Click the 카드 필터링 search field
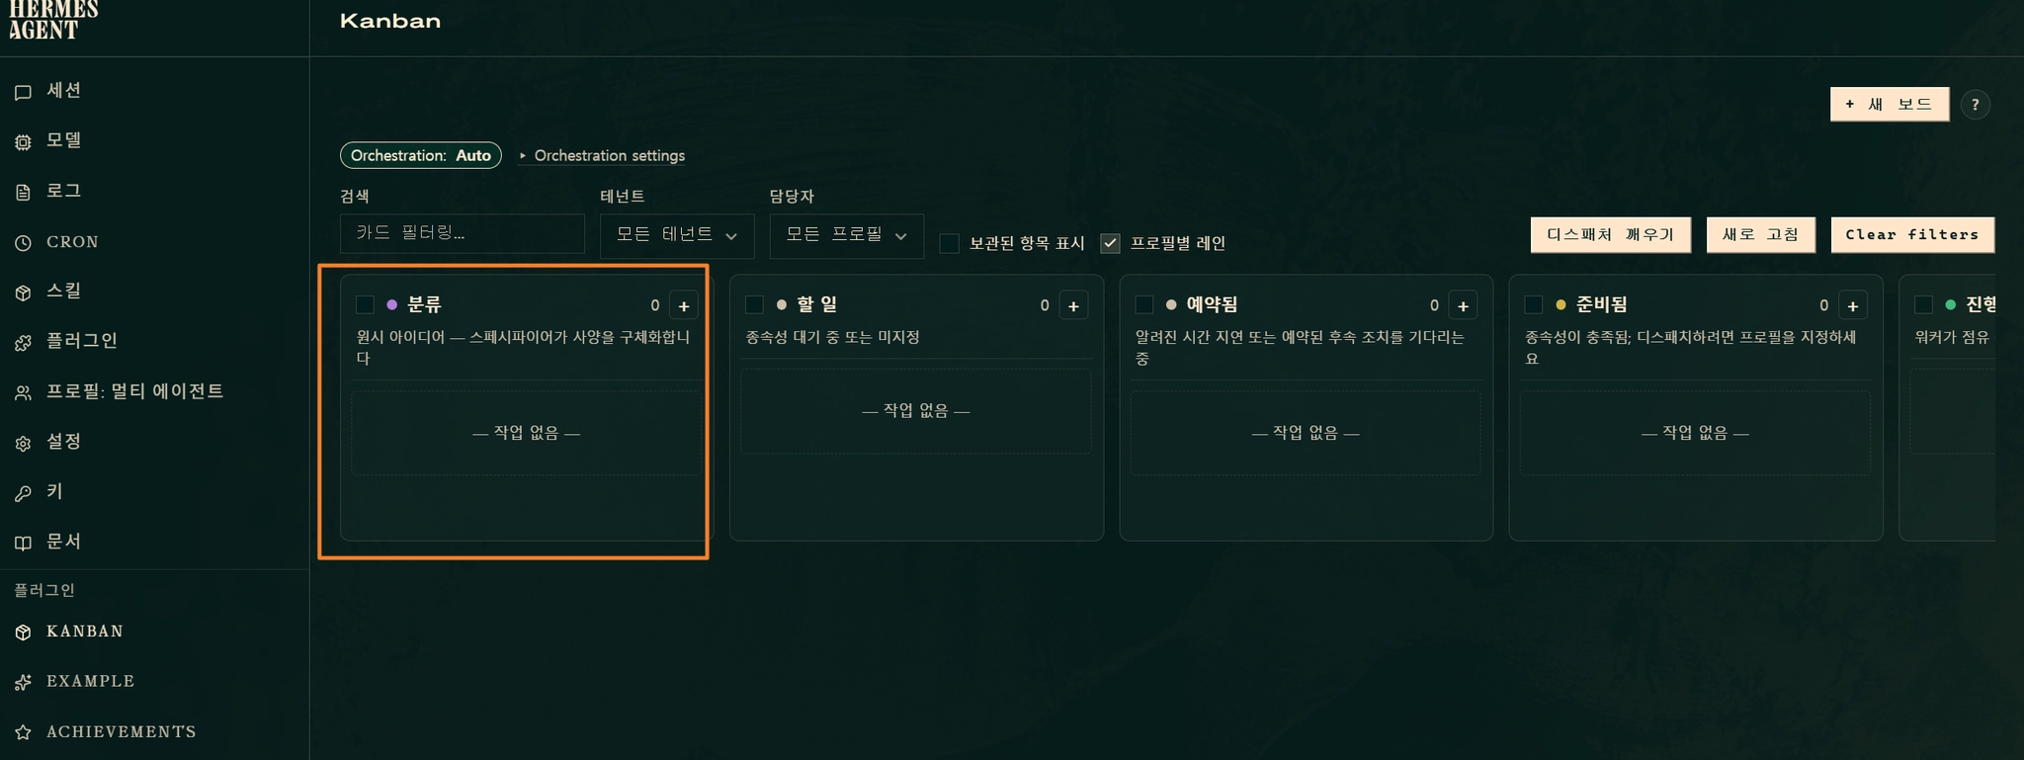 tap(463, 233)
